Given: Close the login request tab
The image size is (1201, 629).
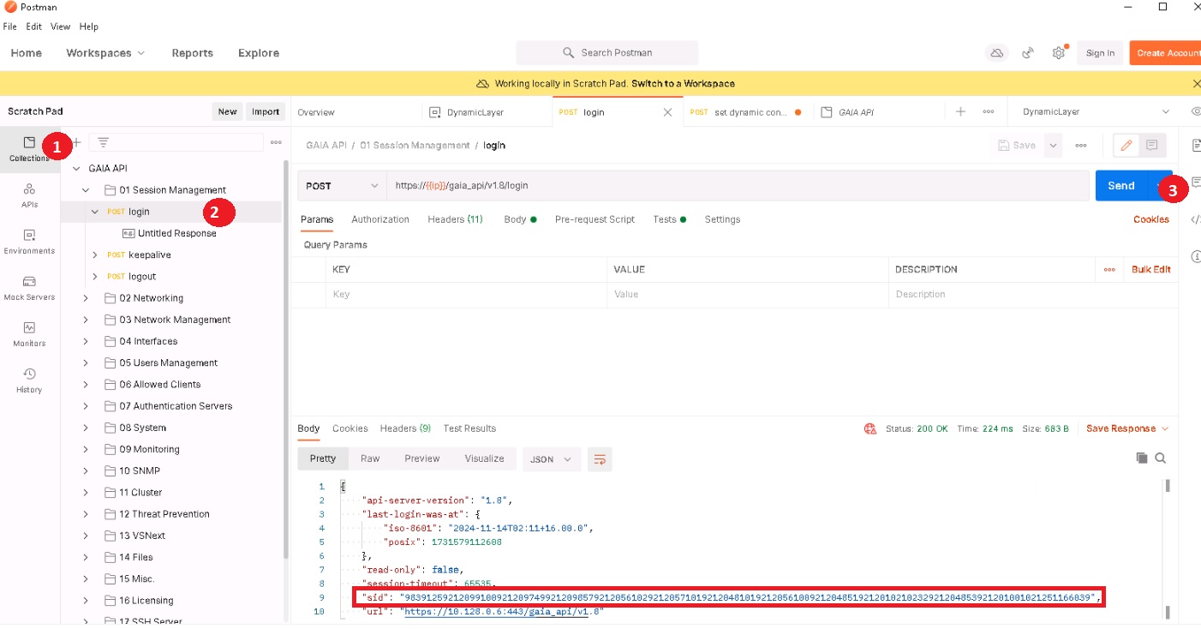Looking at the screenshot, I should (x=668, y=112).
